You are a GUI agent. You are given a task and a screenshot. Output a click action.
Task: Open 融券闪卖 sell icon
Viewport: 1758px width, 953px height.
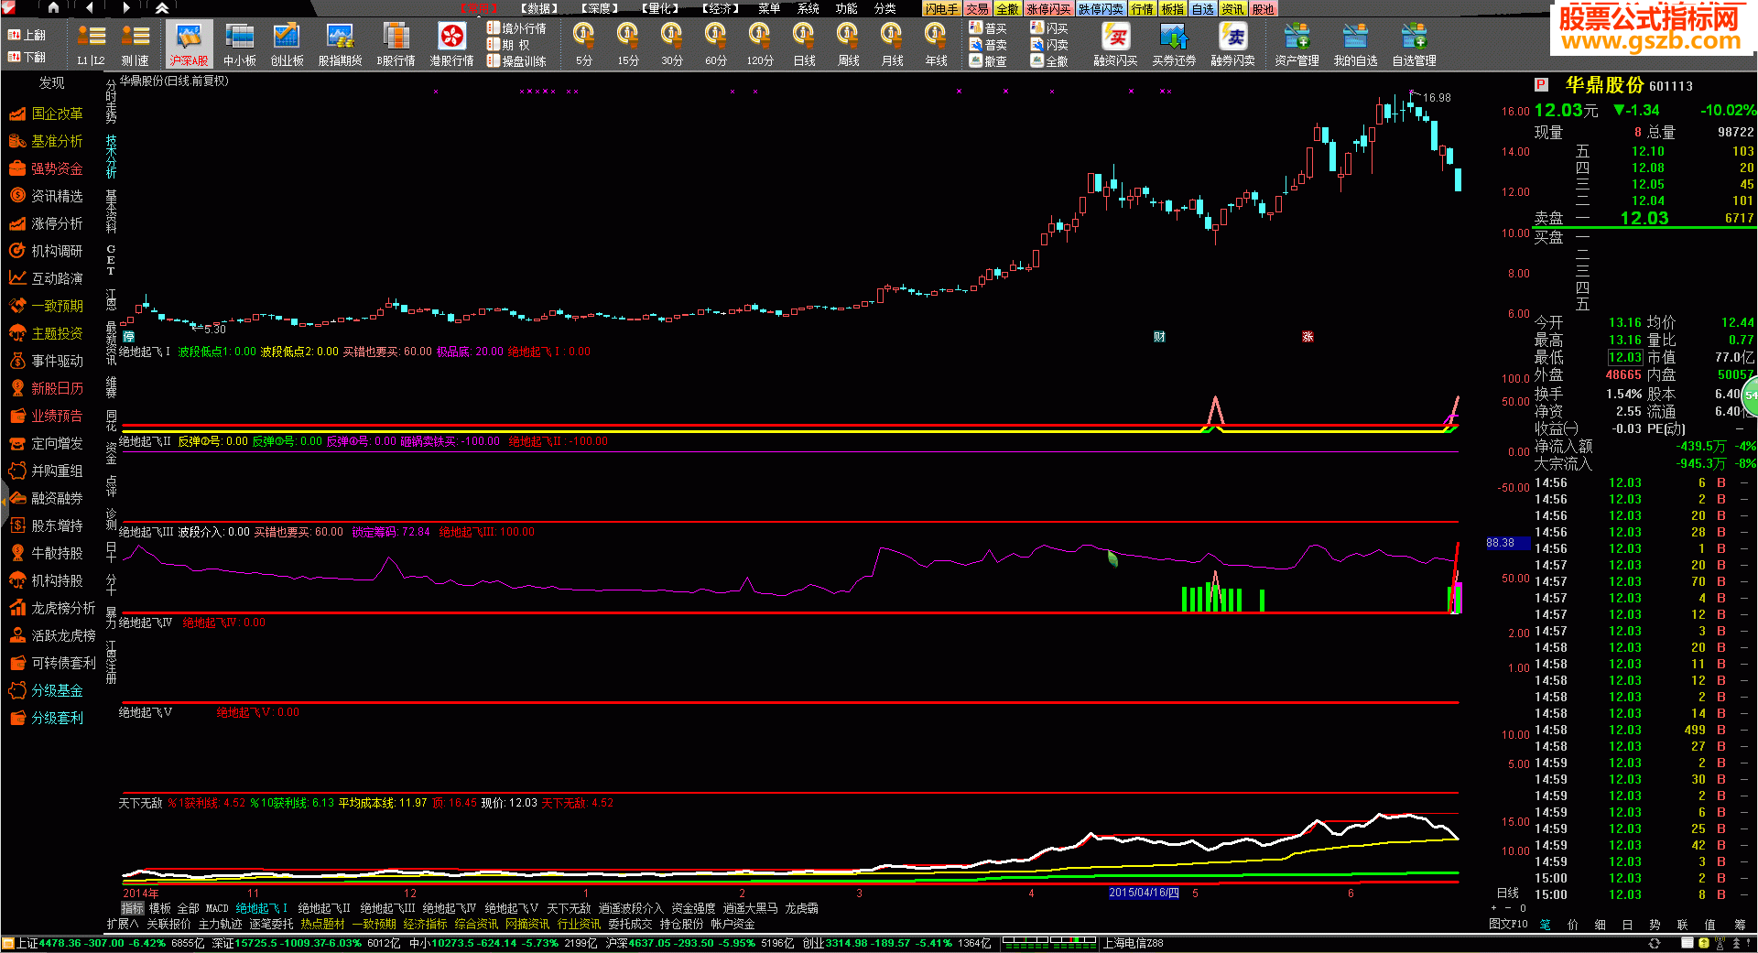coord(1232,44)
